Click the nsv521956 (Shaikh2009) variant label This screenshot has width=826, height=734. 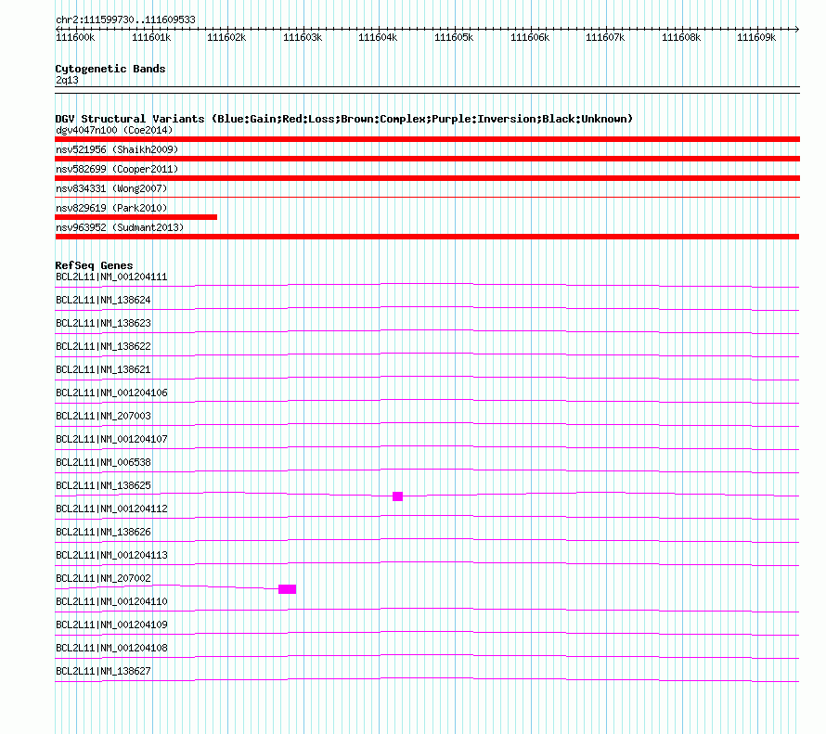tap(117, 149)
